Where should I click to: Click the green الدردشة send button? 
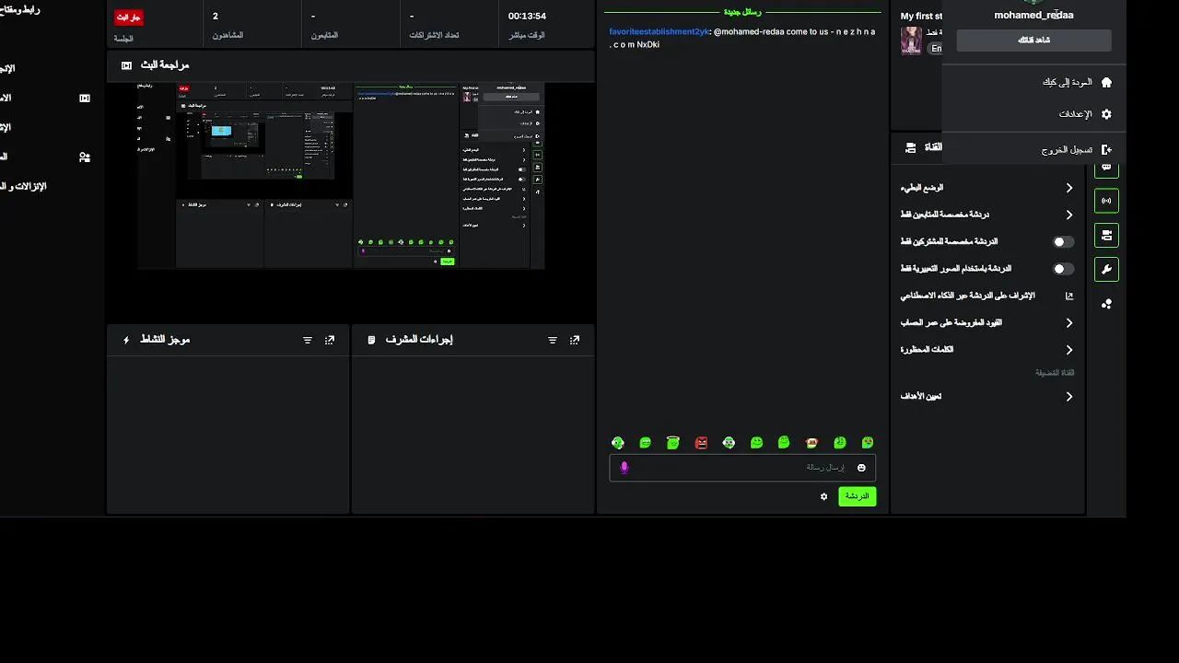pos(857,496)
